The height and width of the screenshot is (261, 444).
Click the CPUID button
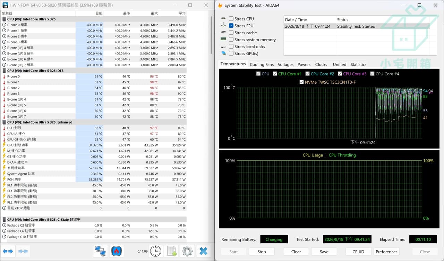click(x=358, y=252)
